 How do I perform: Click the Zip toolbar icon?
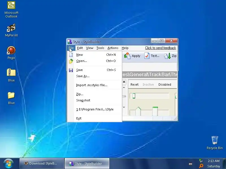click(167, 56)
